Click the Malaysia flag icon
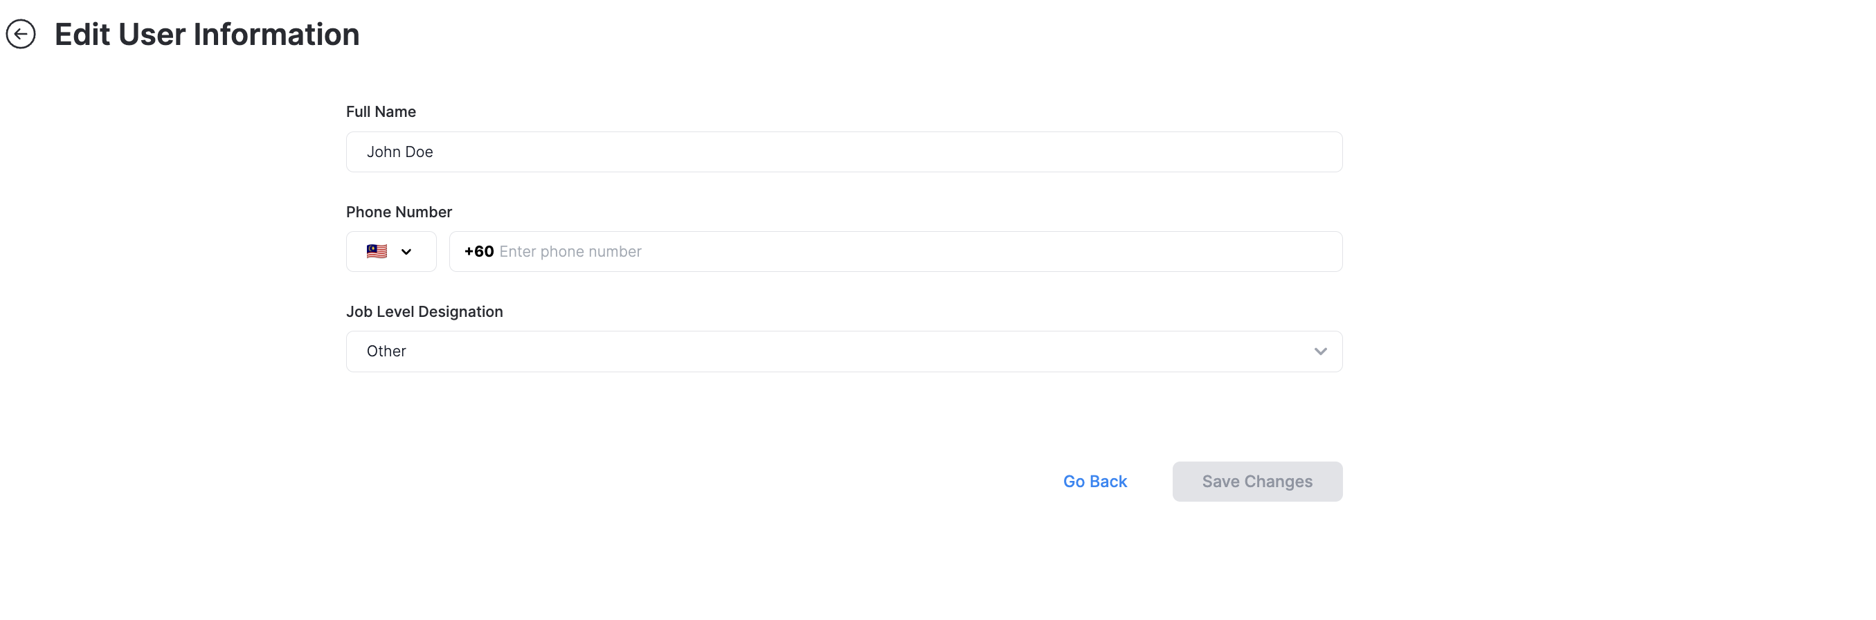Viewport: 1876px width, 620px height. point(377,252)
